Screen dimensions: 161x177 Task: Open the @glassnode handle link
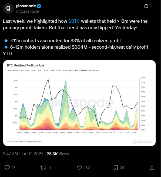27,11
